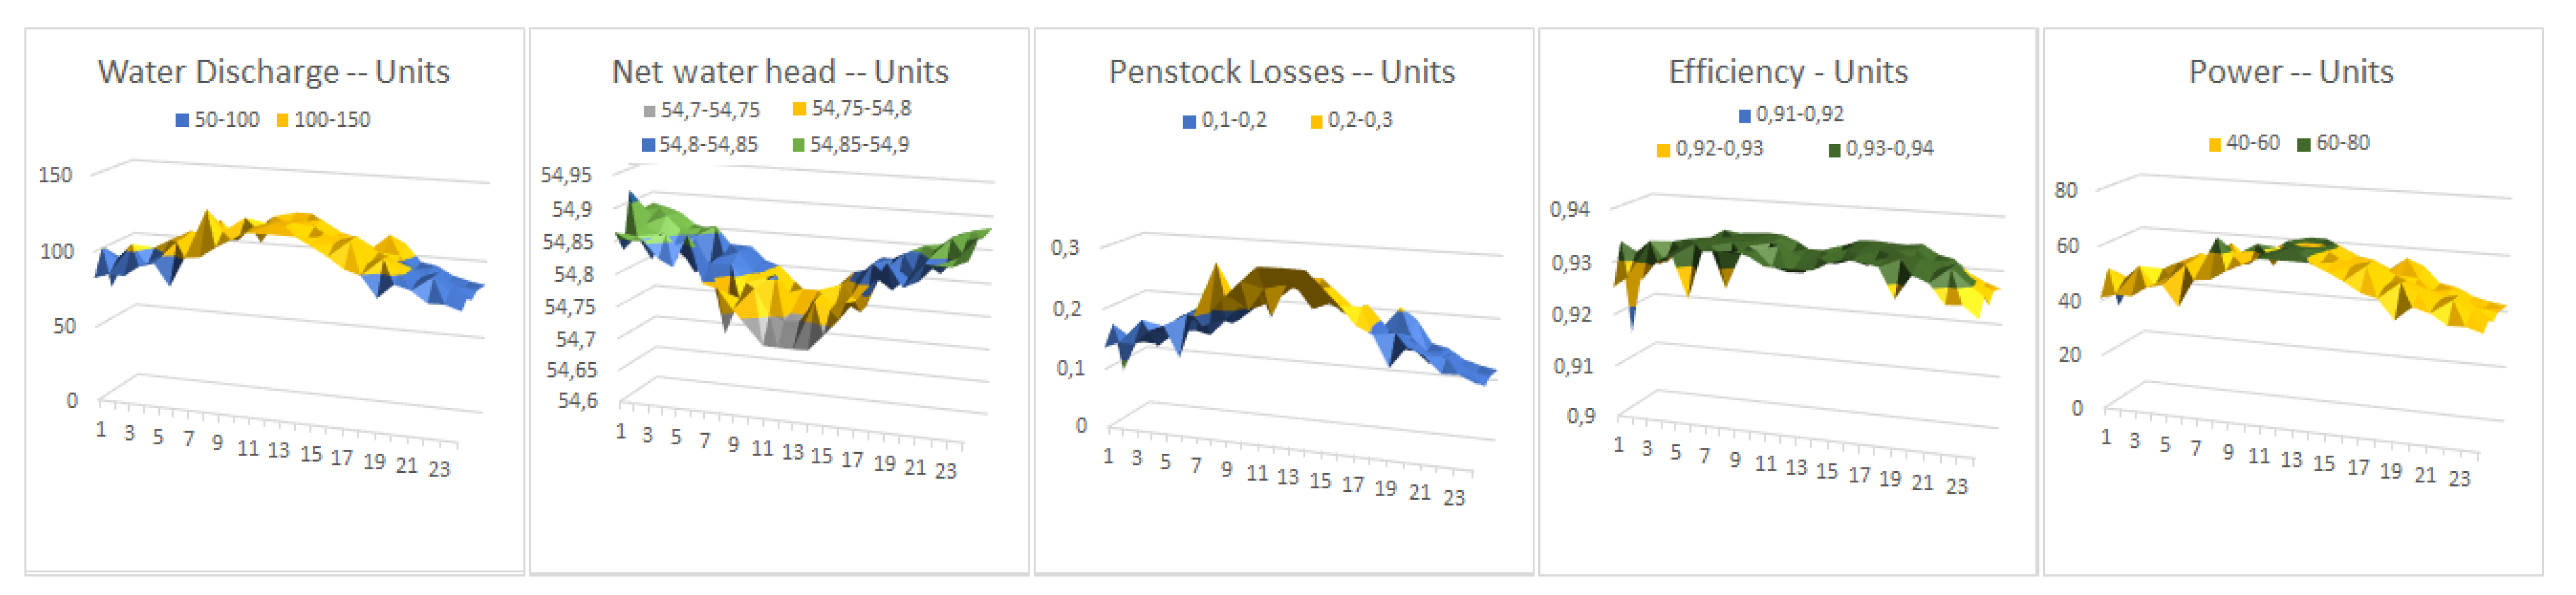Image resolution: width=2576 pixels, height=595 pixels.
Task: Click the green 60-80 legend swatch
Action: tap(2304, 144)
